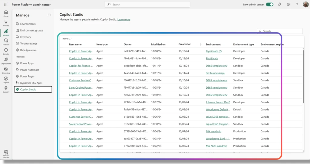
Task: Click the help question mark icon
Action: pyautogui.click(x=297, y=5)
